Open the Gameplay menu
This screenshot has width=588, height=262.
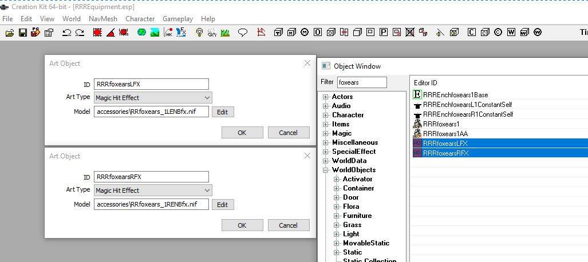click(x=177, y=19)
